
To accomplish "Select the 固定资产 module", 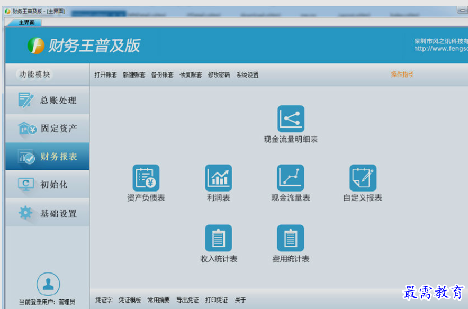I will [x=48, y=129].
